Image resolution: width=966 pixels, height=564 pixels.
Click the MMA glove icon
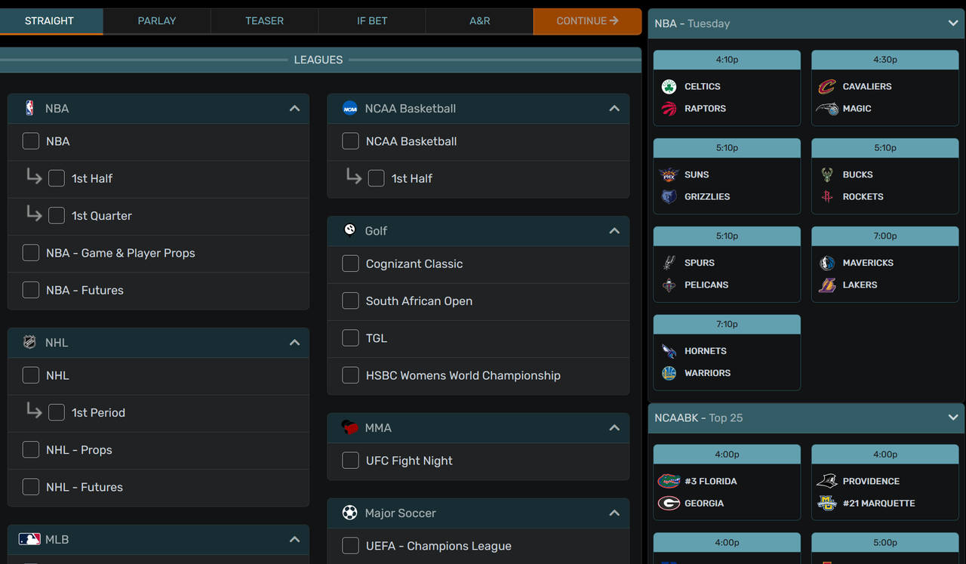pyautogui.click(x=349, y=427)
